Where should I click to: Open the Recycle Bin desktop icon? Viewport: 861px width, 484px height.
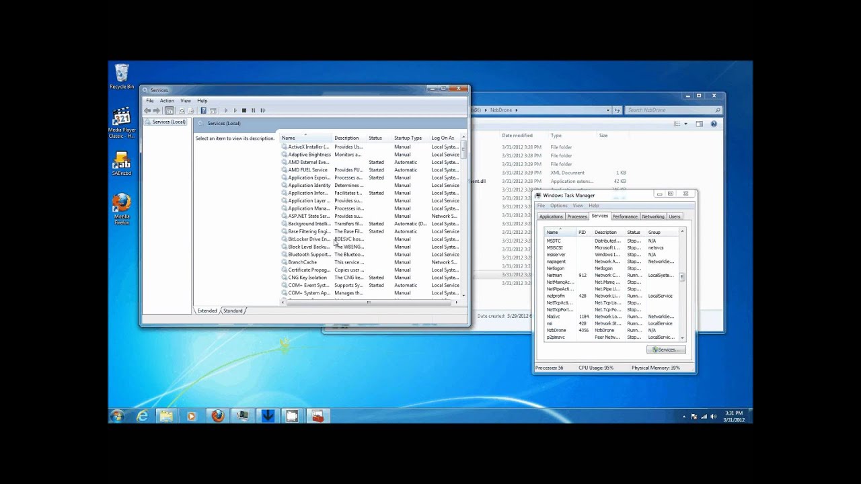122,77
